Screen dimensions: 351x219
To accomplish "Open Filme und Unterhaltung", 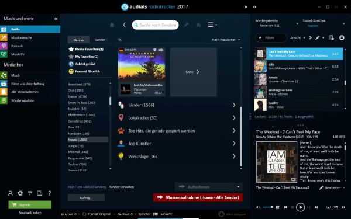I will 30,84.
